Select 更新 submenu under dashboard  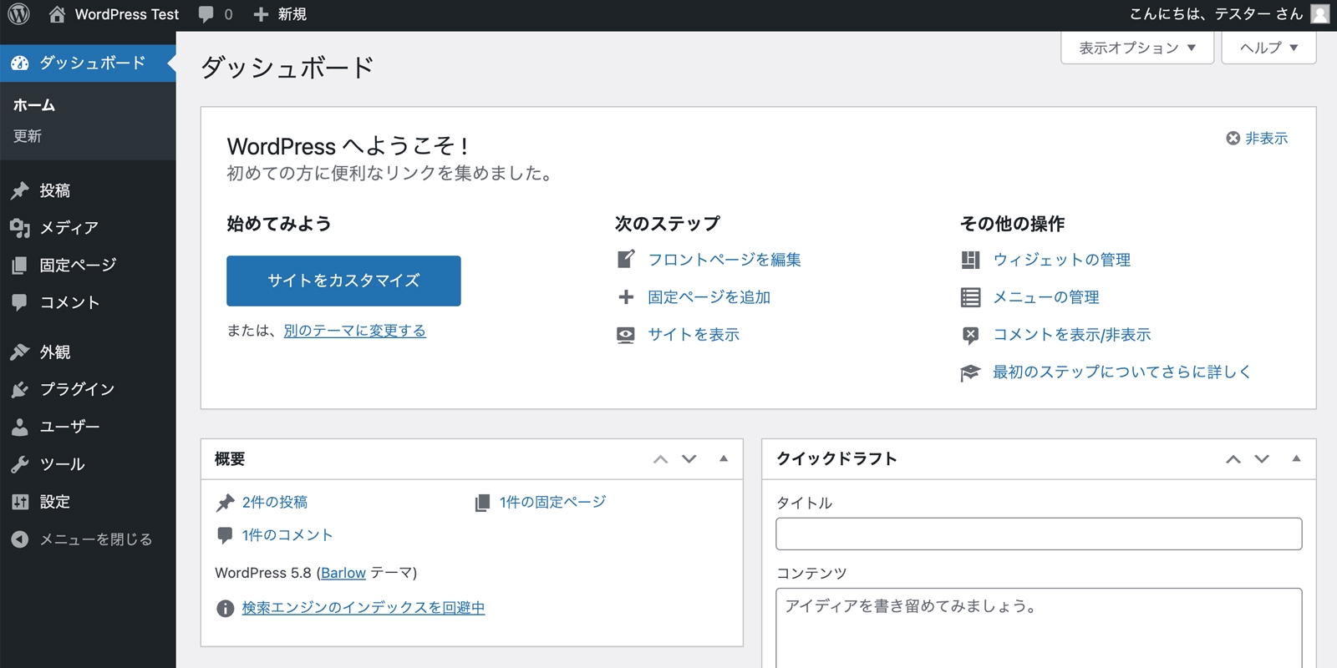click(28, 136)
